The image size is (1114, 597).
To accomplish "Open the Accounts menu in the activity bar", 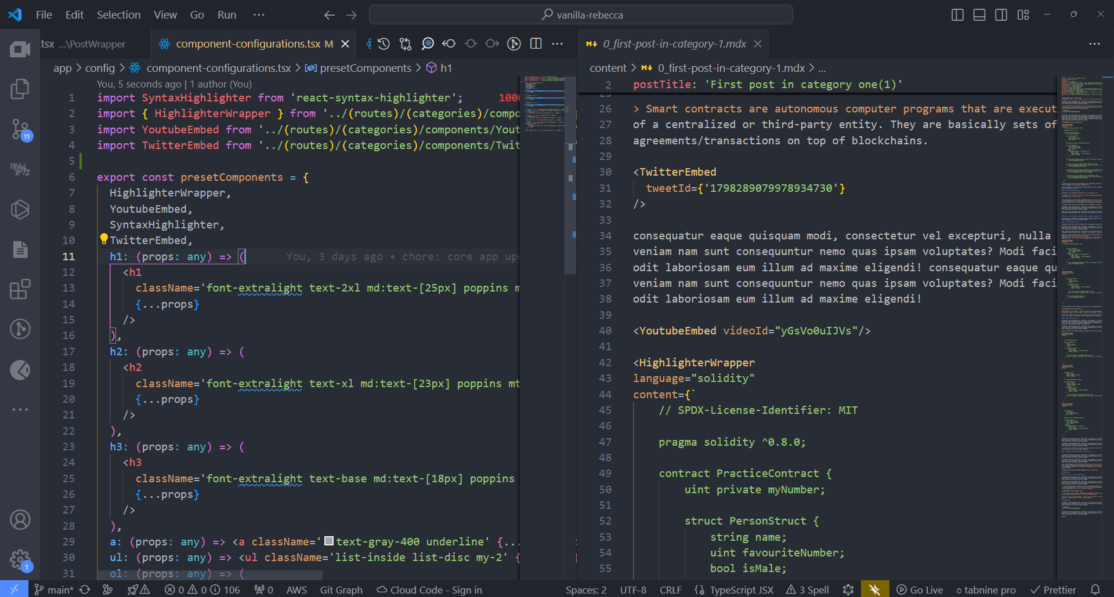I will (20, 520).
